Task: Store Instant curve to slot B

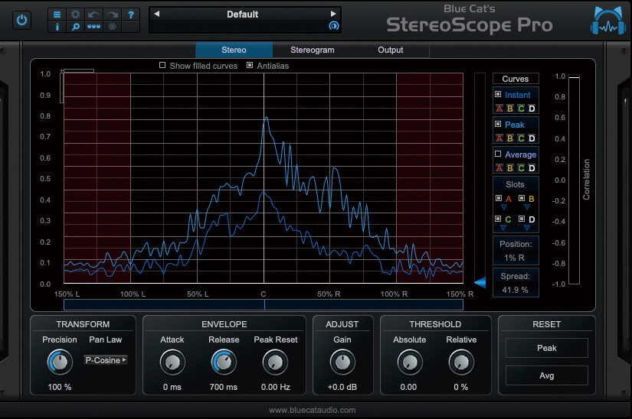Action: [x=510, y=108]
